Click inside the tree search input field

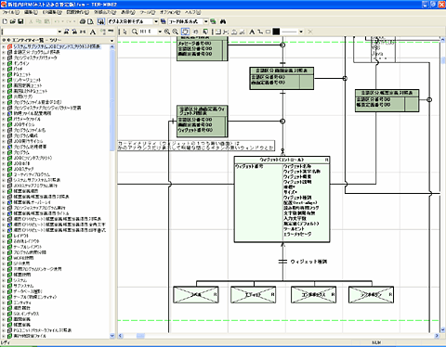[x=29, y=32]
